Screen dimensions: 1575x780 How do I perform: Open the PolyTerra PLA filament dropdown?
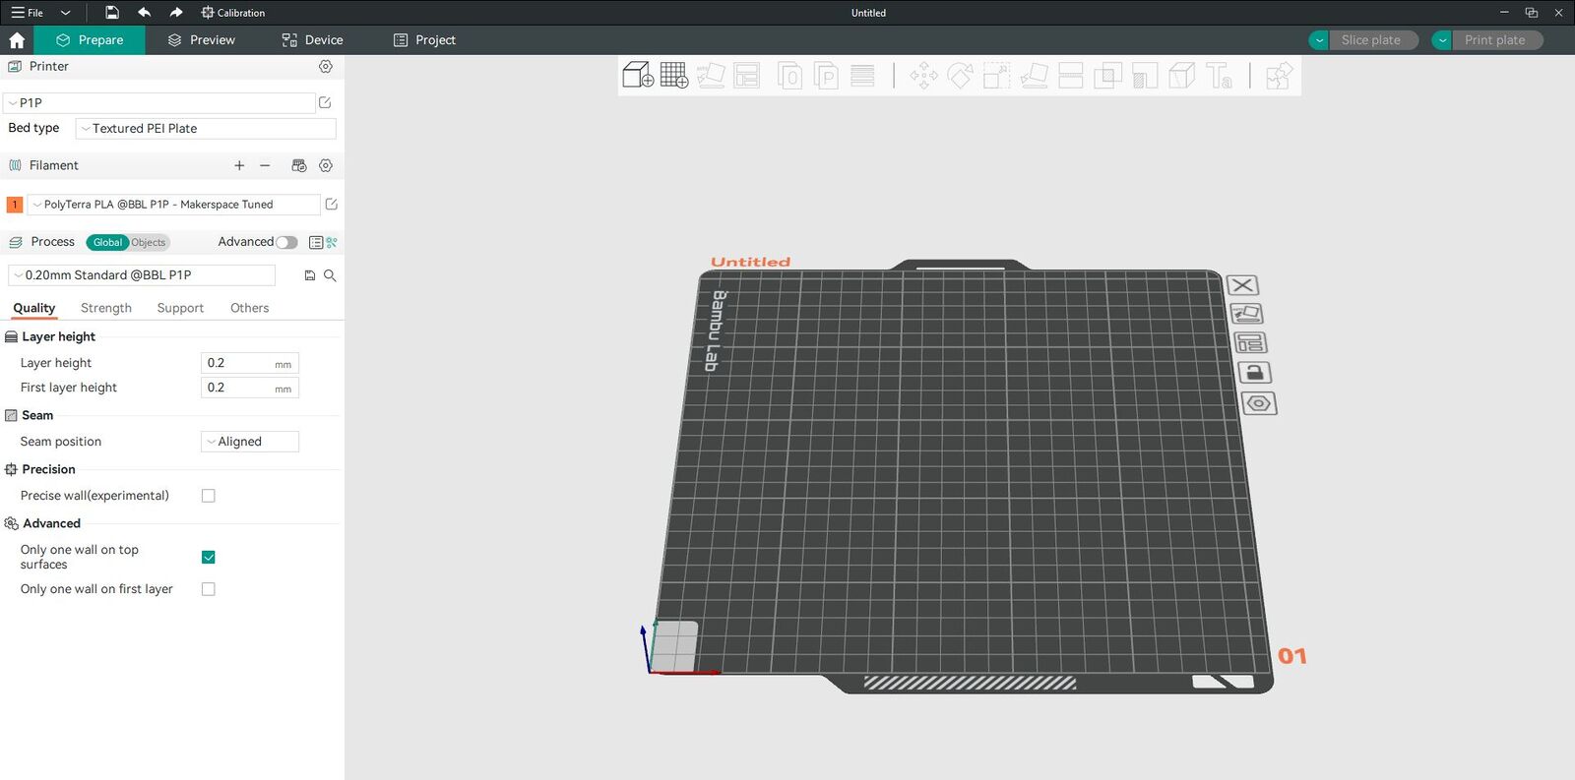pos(173,205)
